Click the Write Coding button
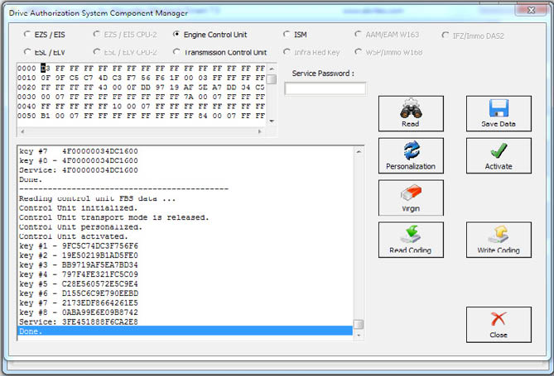The height and width of the screenshot is (376, 554). 498,240
